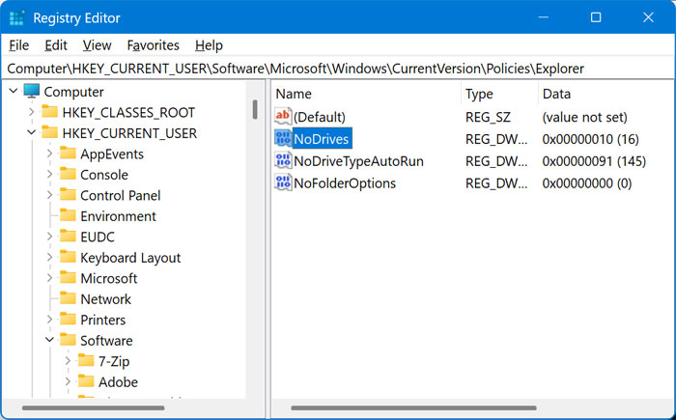The width and height of the screenshot is (676, 420).
Task: Select the Computer tree label
Action: (x=73, y=92)
